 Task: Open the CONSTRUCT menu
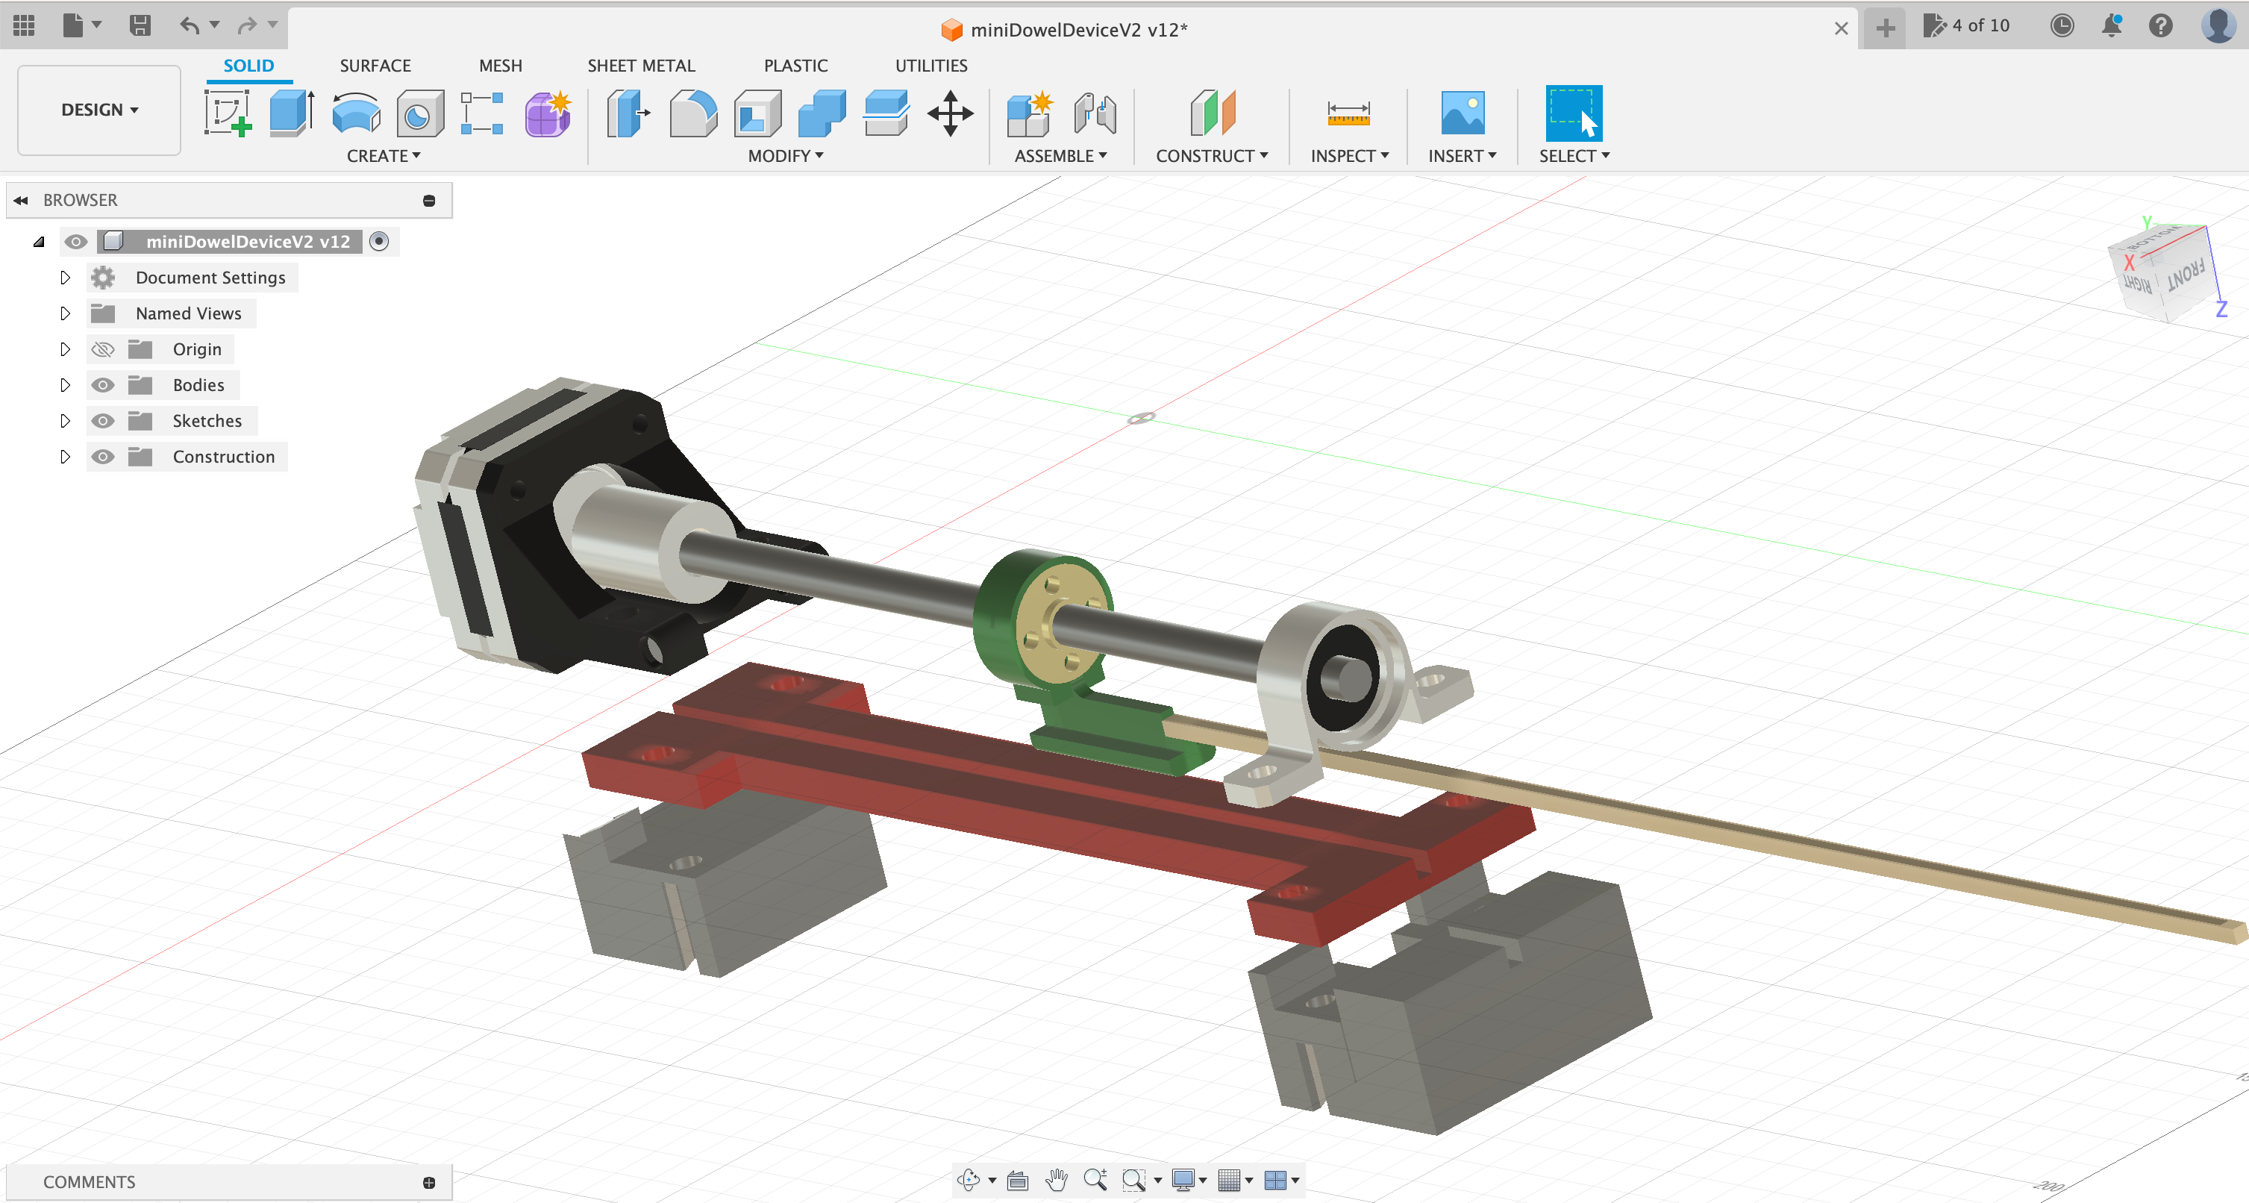pyautogui.click(x=1211, y=155)
